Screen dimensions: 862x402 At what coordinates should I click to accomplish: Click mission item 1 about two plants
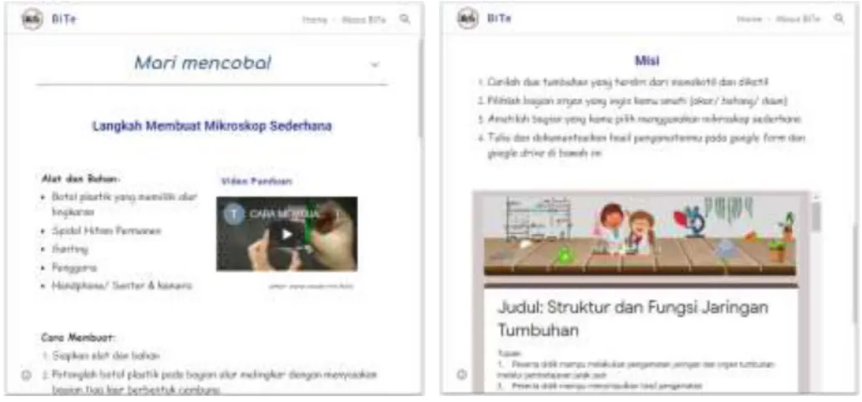628,82
